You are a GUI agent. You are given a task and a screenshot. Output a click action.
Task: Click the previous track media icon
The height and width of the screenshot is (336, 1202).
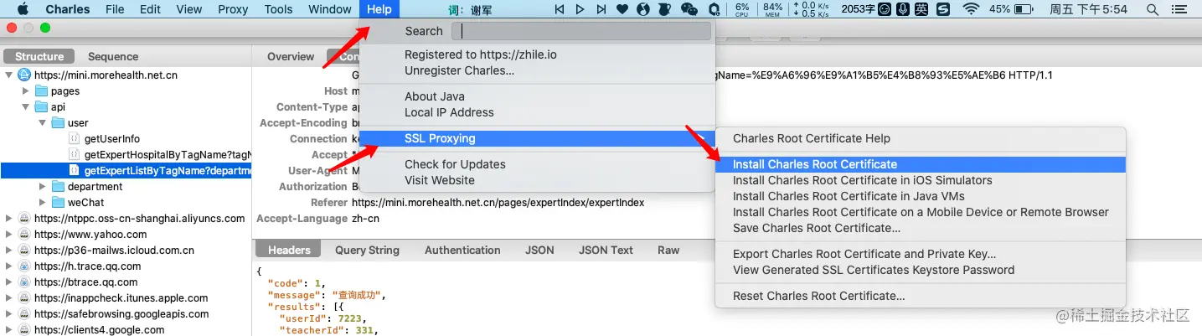[560, 9]
